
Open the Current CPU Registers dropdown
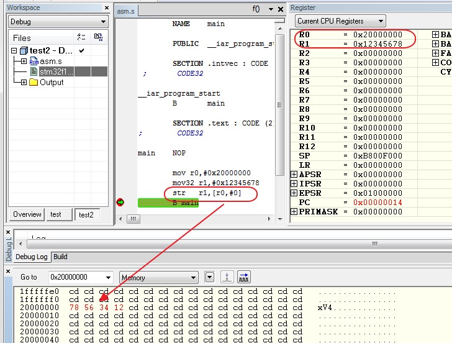tap(340, 21)
